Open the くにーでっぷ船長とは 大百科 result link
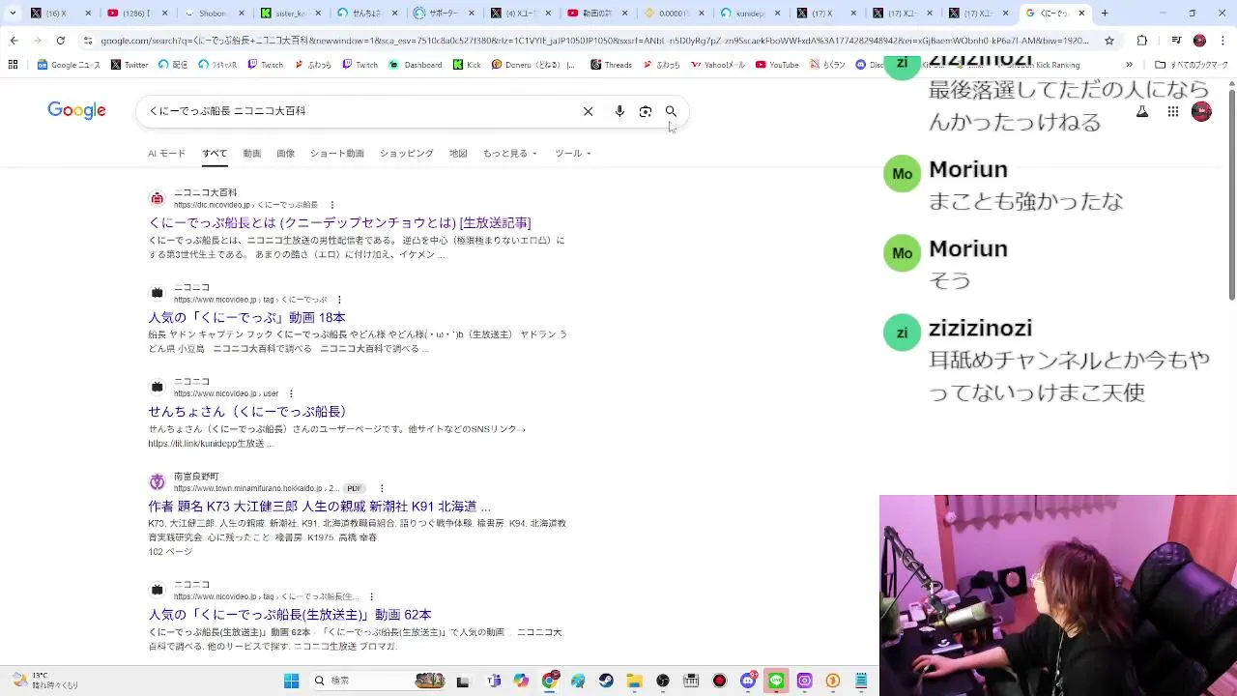This screenshot has width=1237, height=696. pyautogui.click(x=339, y=223)
